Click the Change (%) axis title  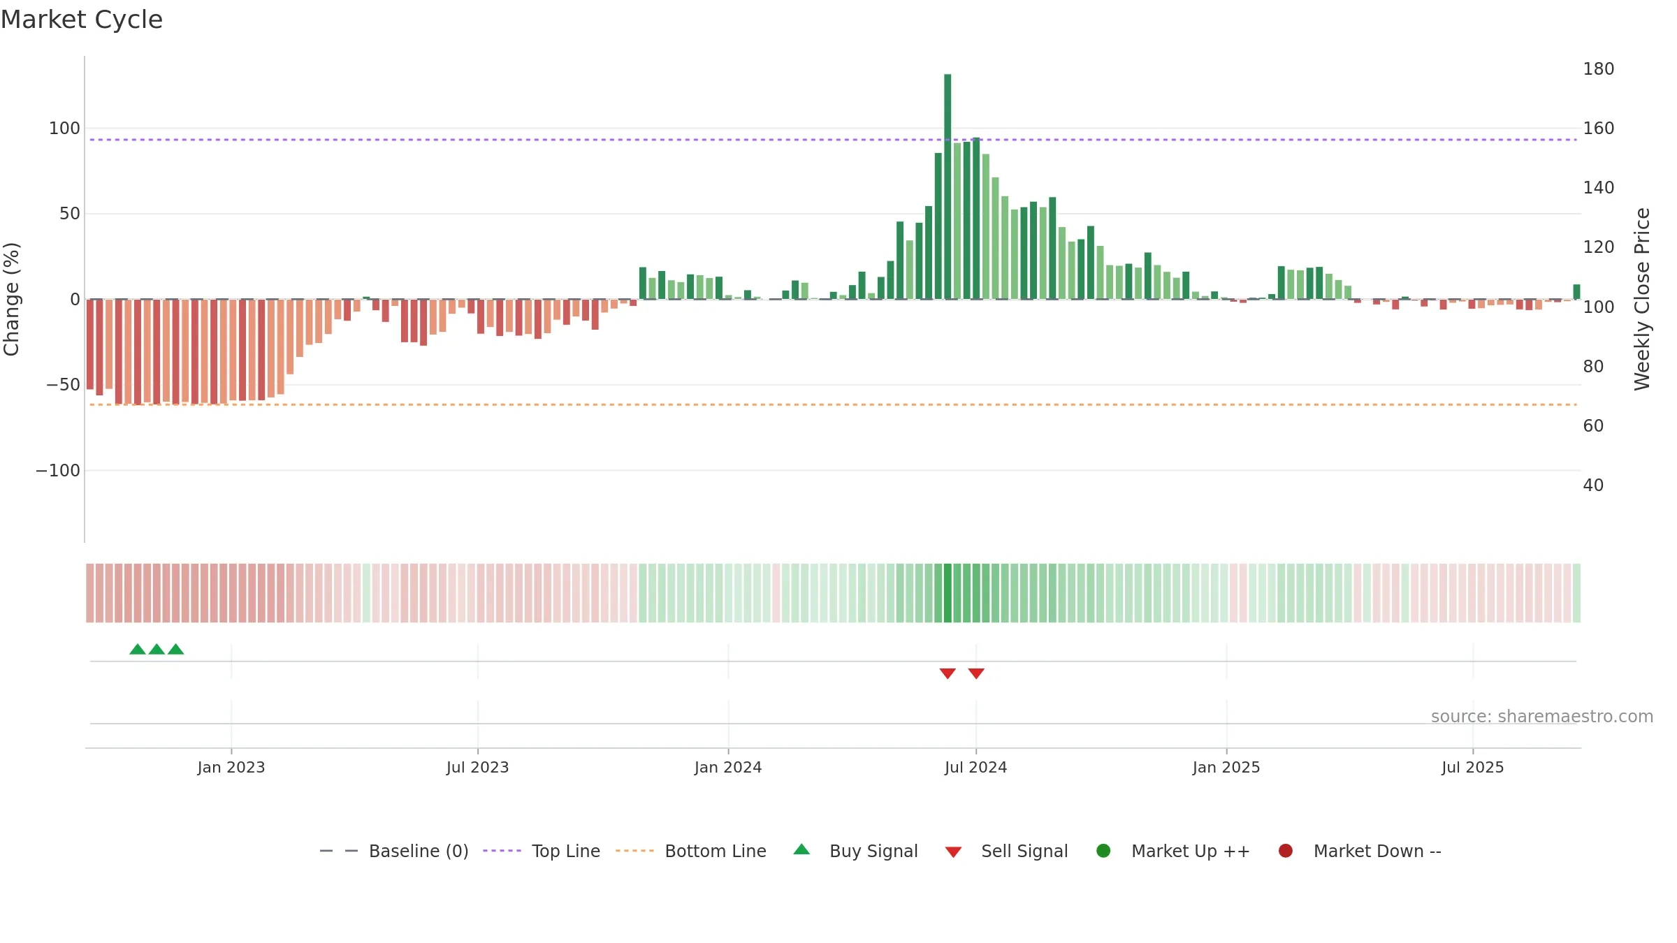(x=12, y=299)
